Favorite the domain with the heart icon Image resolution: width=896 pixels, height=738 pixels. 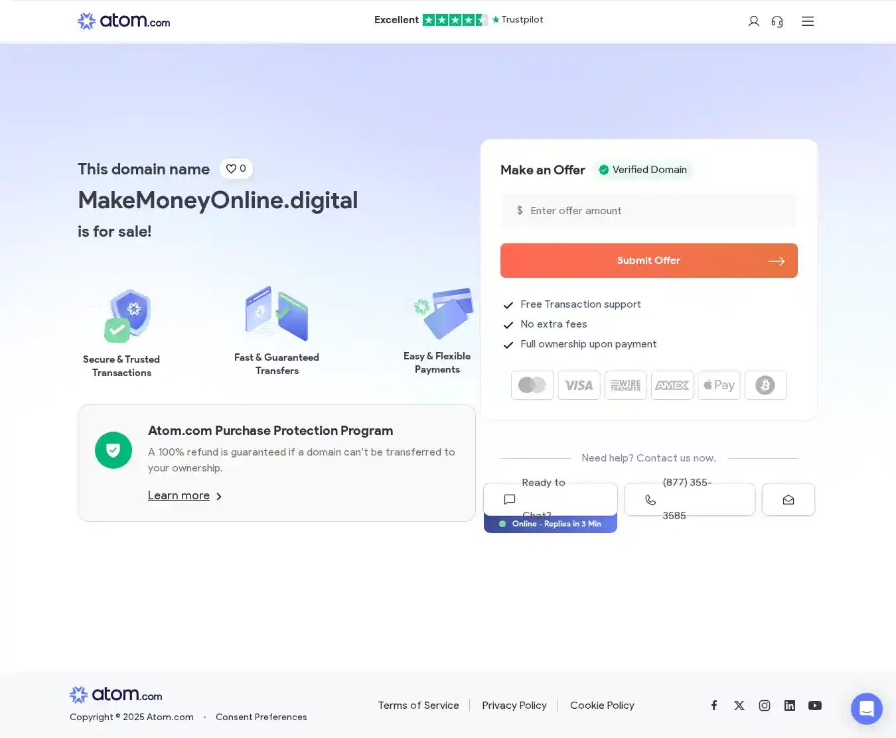pos(236,168)
